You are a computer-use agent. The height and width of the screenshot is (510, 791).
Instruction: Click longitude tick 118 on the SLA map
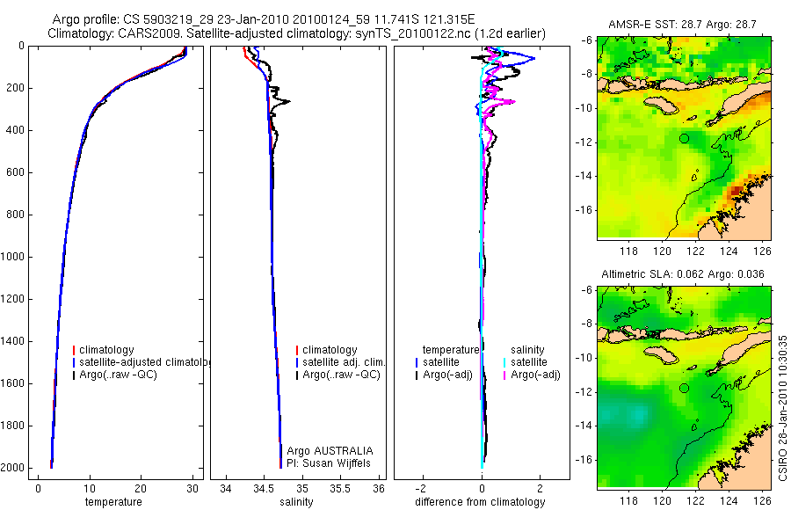click(628, 501)
